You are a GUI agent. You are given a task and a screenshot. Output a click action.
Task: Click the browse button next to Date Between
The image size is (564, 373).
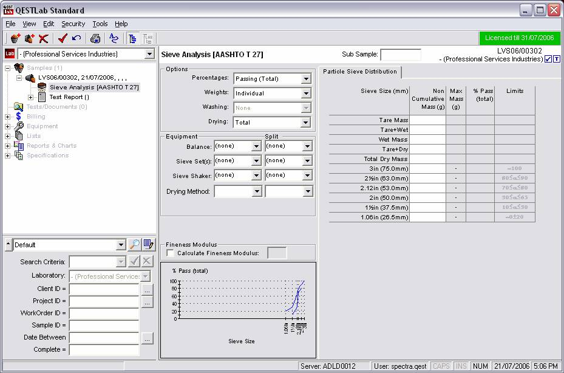point(147,338)
